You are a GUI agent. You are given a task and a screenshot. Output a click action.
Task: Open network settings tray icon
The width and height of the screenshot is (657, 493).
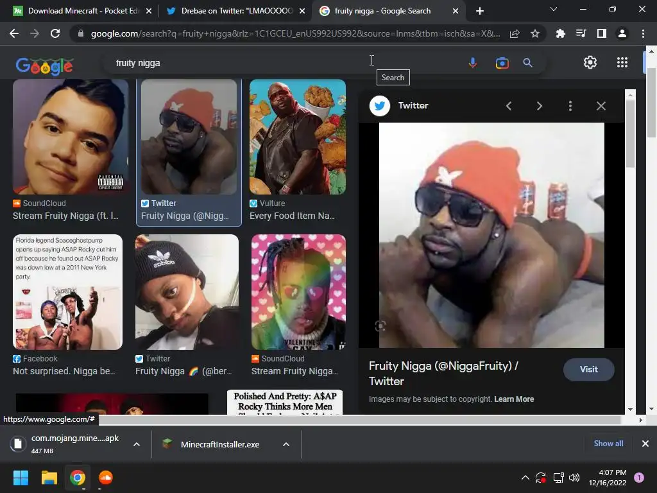pyautogui.click(x=558, y=478)
